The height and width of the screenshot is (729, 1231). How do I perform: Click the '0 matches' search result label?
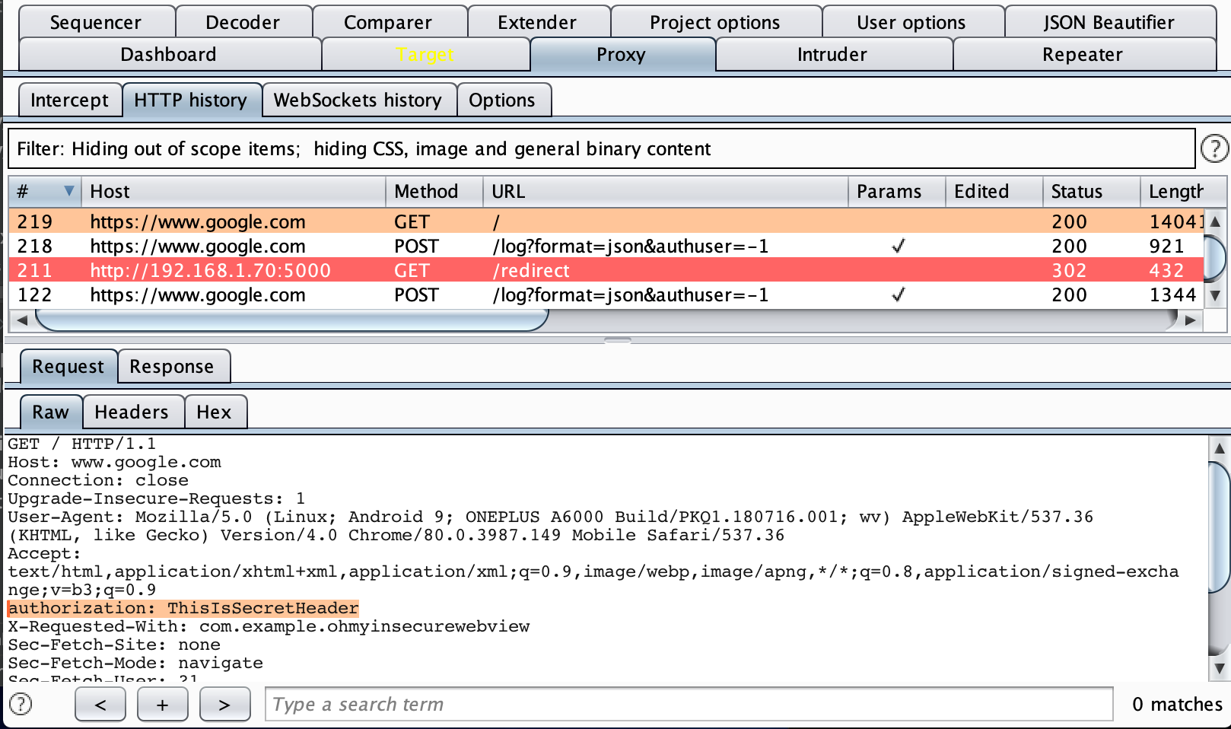[1177, 704]
